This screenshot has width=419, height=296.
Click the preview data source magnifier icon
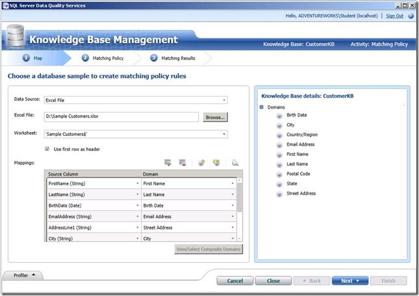pos(235,162)
